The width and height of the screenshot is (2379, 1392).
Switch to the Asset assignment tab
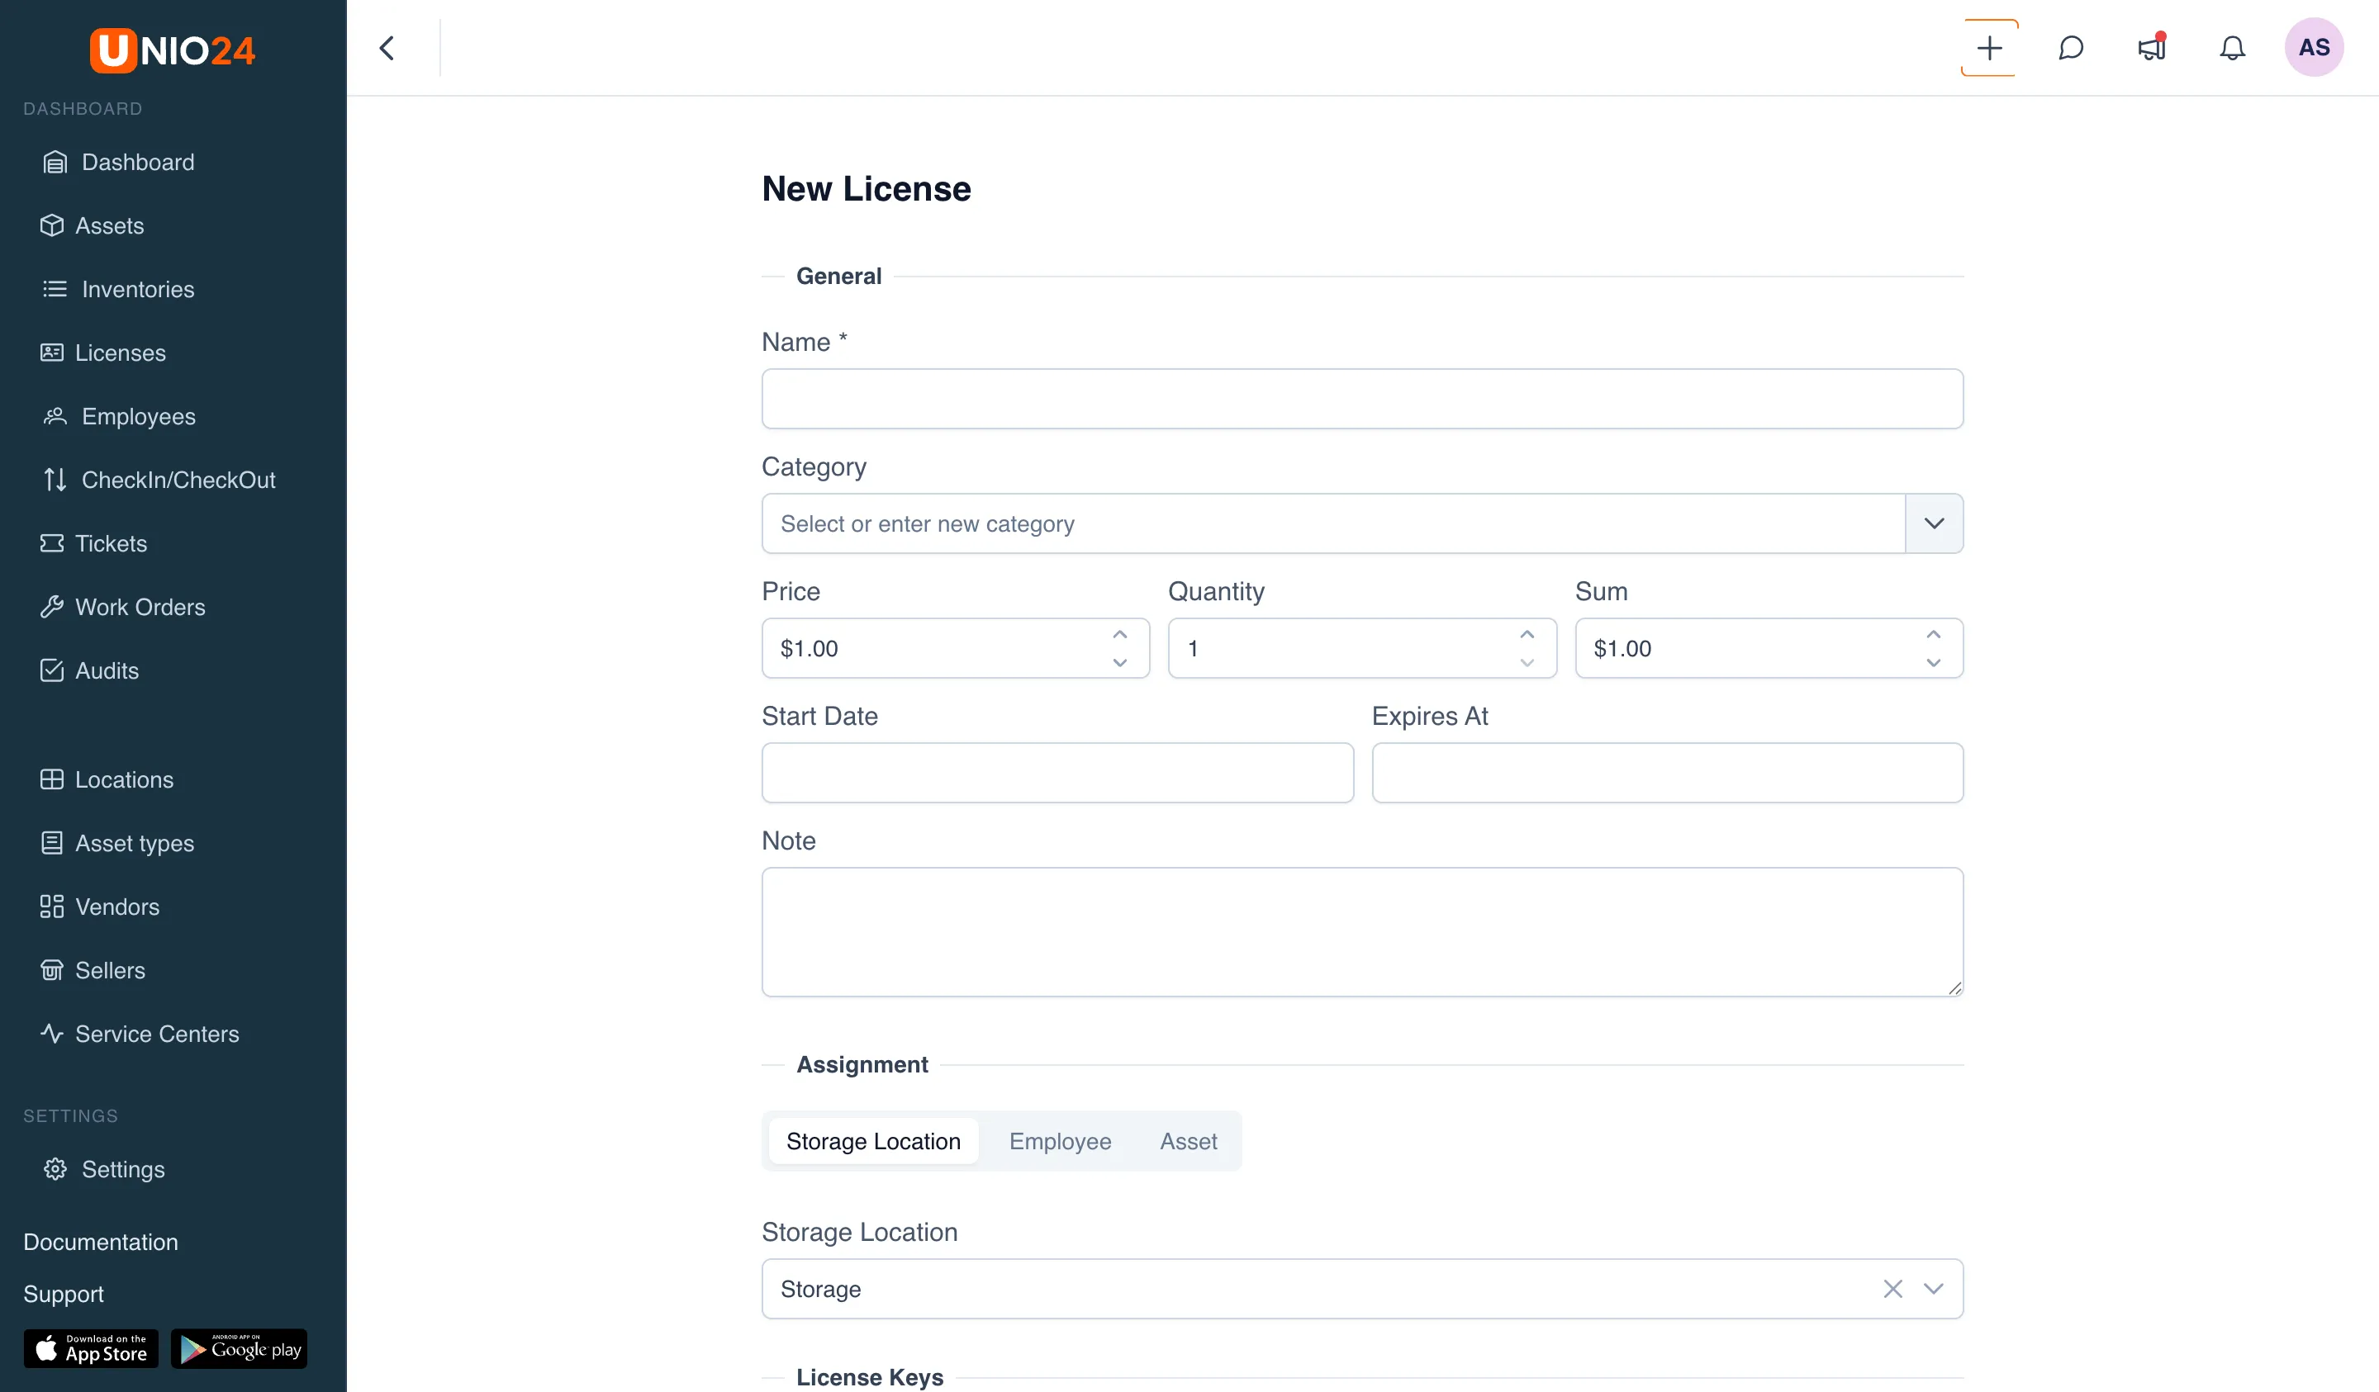pyautogui.click(x=1189, y=1141)
